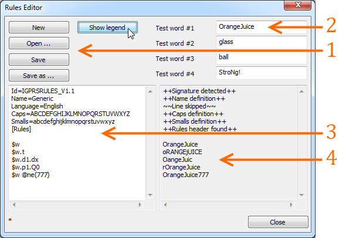Image resolution: width=346 pixels, height=238 pixels.
Task: Focus Test word #3 field containing ball
Action: [x=262, y=57]
